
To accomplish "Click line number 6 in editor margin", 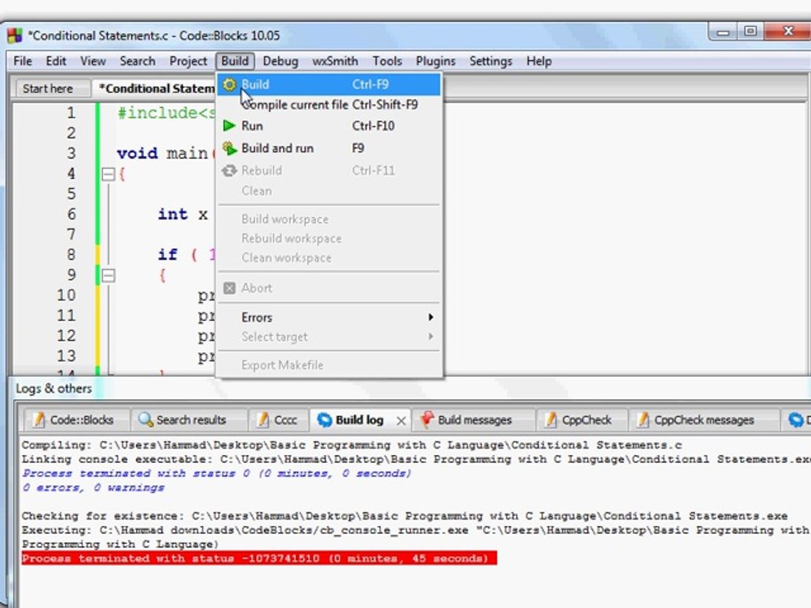I will click(x=71, y=214).
